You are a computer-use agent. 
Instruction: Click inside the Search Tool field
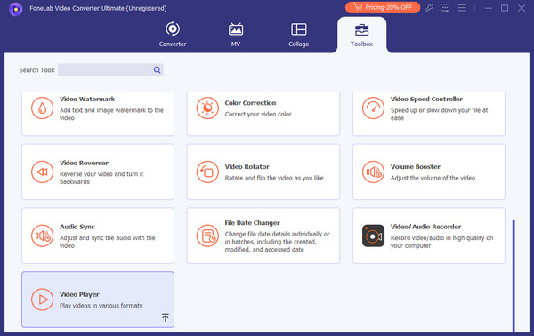106,69
